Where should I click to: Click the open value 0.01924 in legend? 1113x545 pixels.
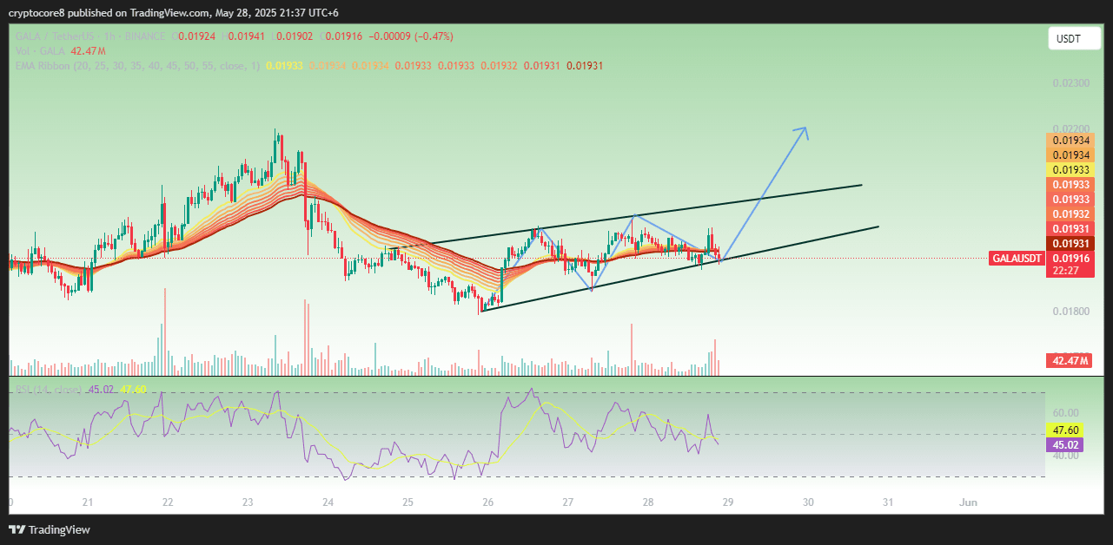click(x=195, y=36)
